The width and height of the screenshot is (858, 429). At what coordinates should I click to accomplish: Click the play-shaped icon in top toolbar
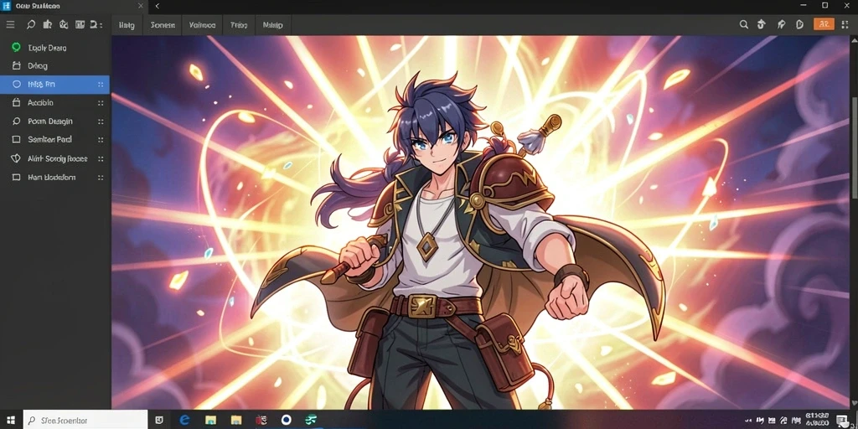(x=799, y=24)
